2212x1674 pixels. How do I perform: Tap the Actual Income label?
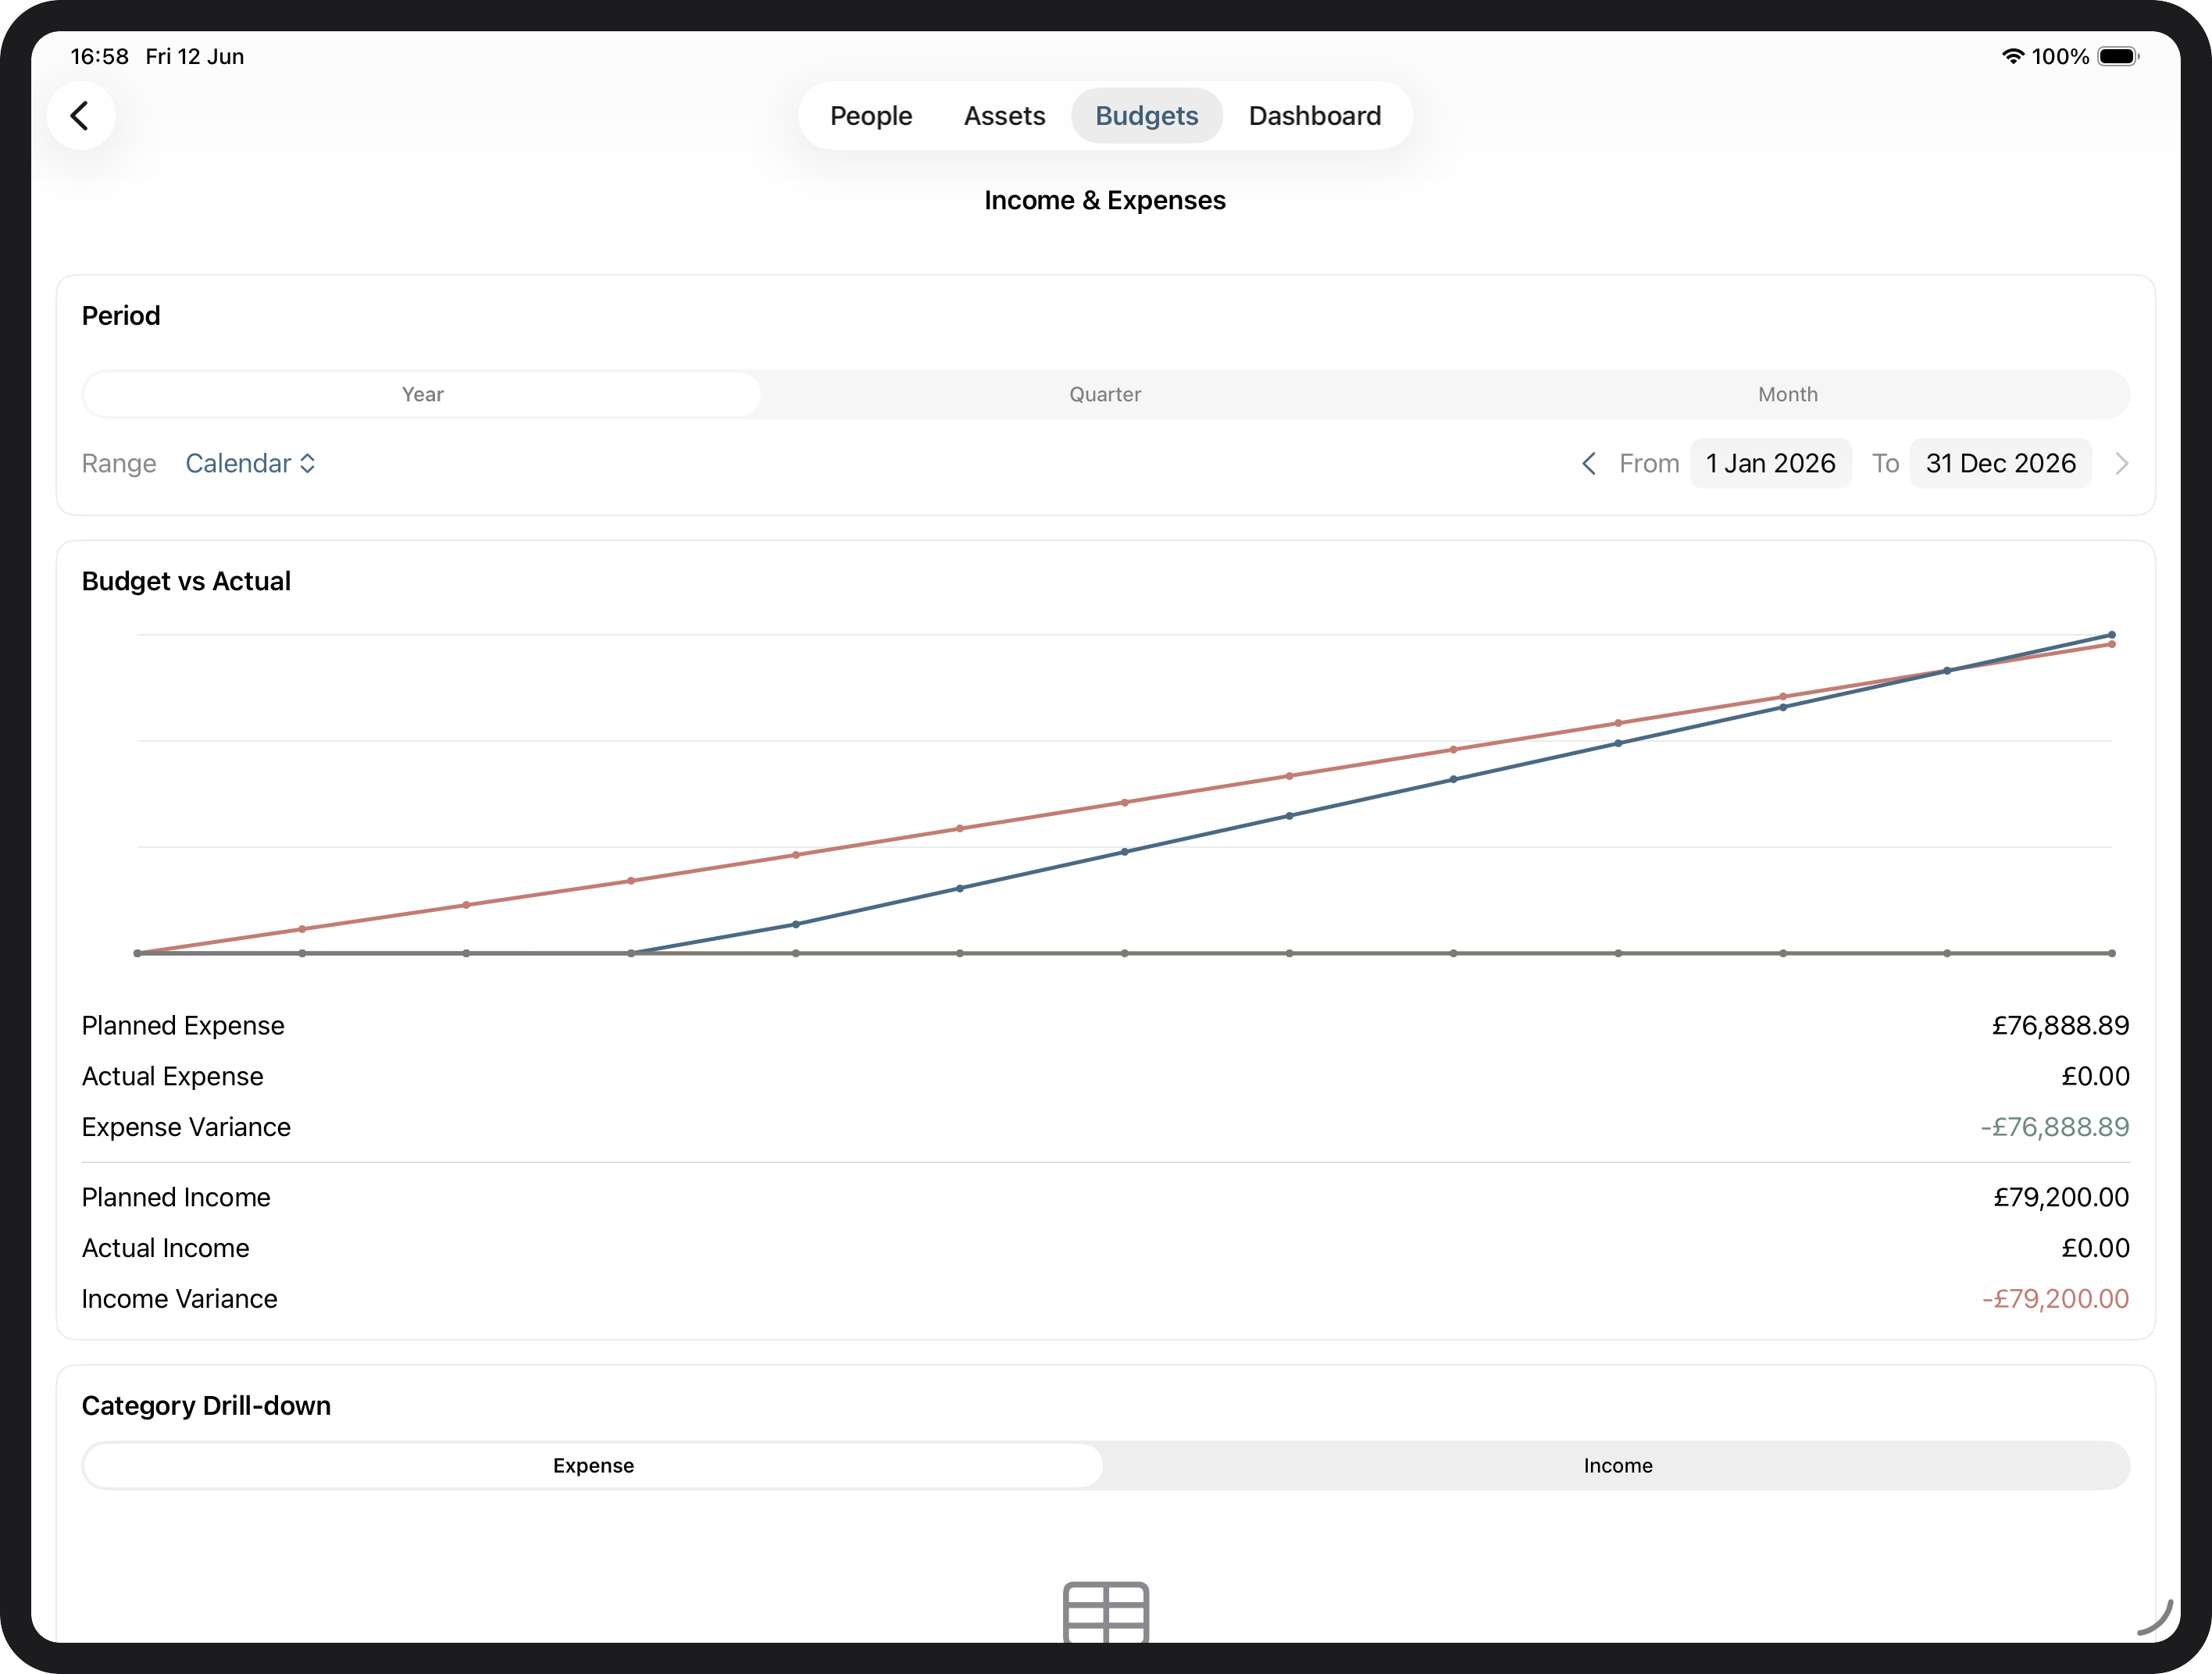pyautogui.click(x=165, y=1248)
